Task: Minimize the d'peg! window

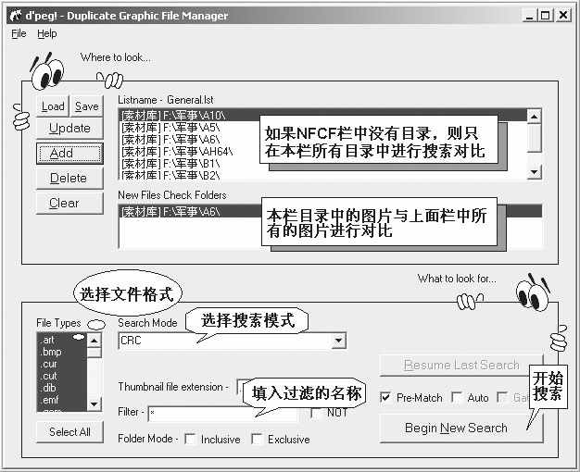Action: [x=530, y=16]
